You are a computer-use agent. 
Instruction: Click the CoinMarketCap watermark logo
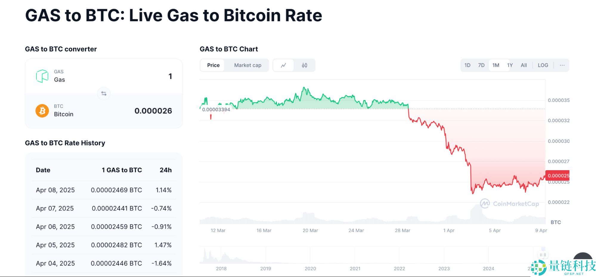(x=510, y=204)
